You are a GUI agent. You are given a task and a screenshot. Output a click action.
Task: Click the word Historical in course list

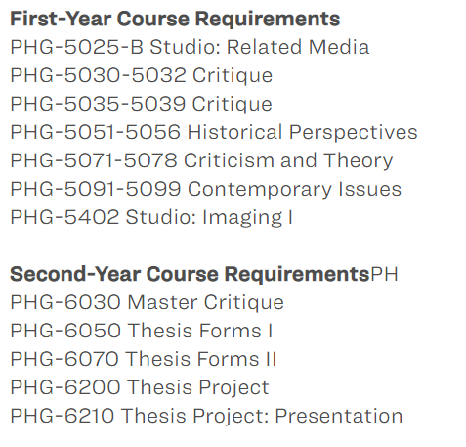[x=234, y=133]
